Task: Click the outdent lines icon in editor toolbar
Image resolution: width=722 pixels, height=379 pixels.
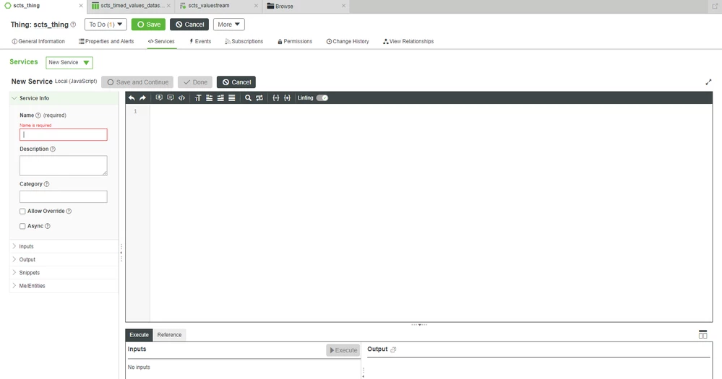Action: tap(209, 98)
